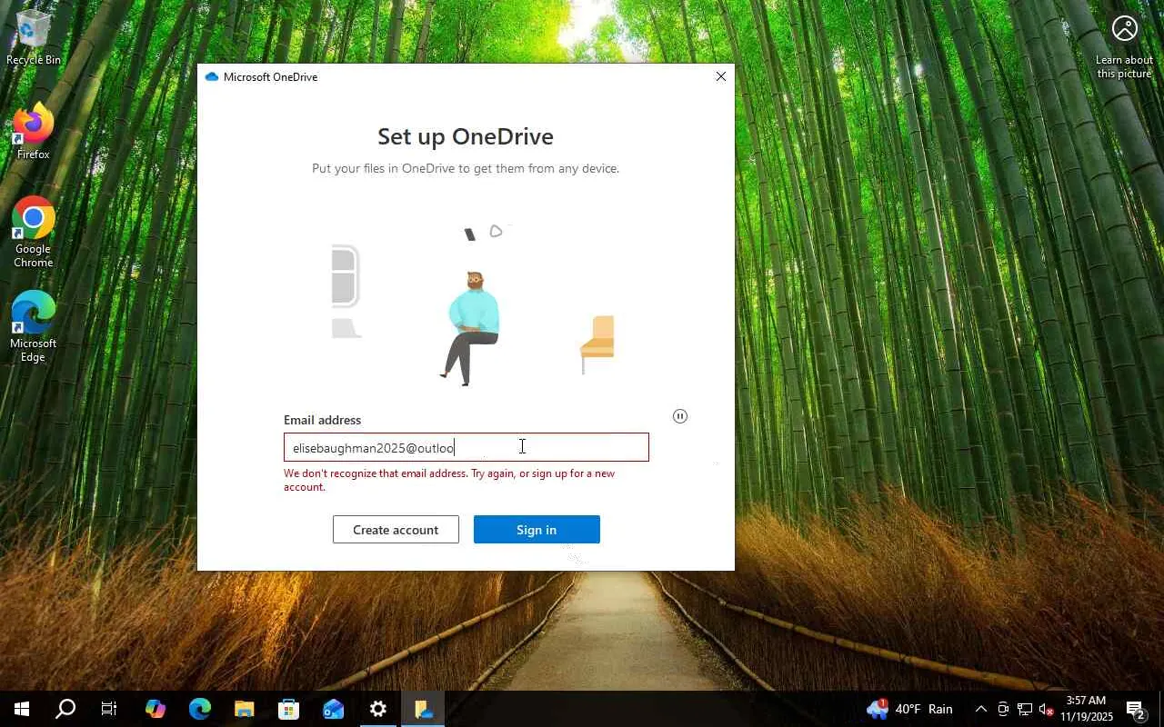The width and height of the screenshot is (1164, 727).
Task: Click the OneDrive cloud icon in title bar
Action: point(212,77)
